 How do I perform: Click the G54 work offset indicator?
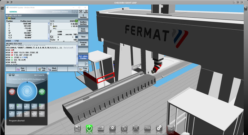[x=8, y=41]
